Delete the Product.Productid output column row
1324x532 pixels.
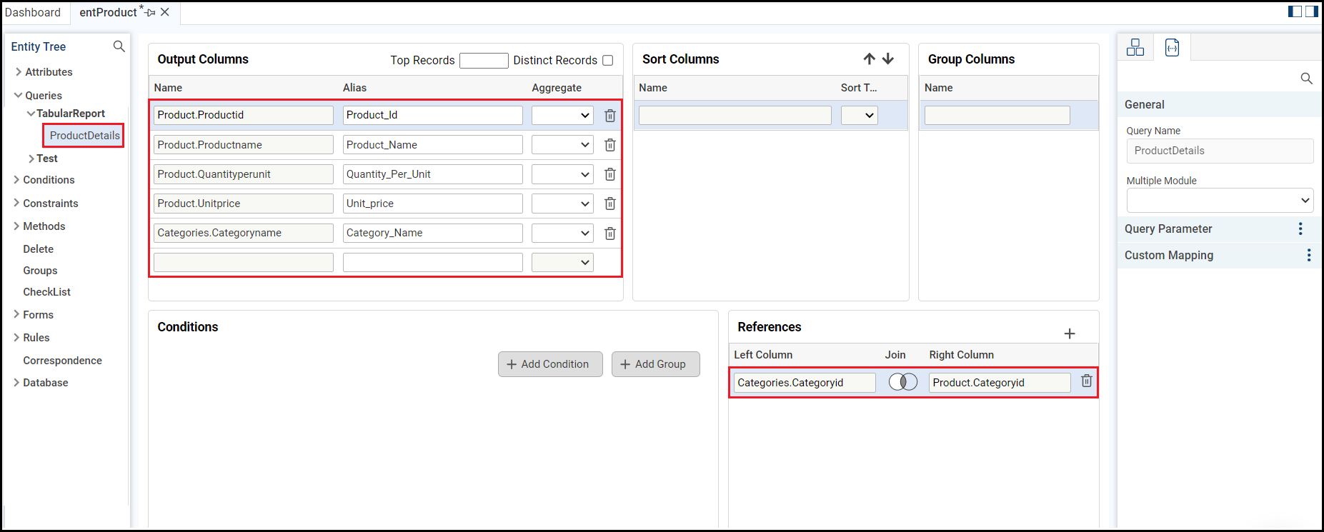(610, 116)
